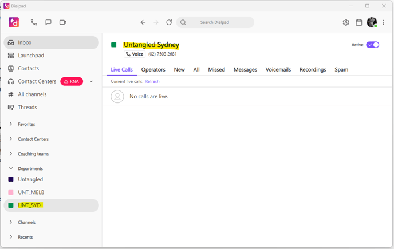Toggle the Active switch for Untangled Sydney
This screenshot has width=394, height=249.
373,45
